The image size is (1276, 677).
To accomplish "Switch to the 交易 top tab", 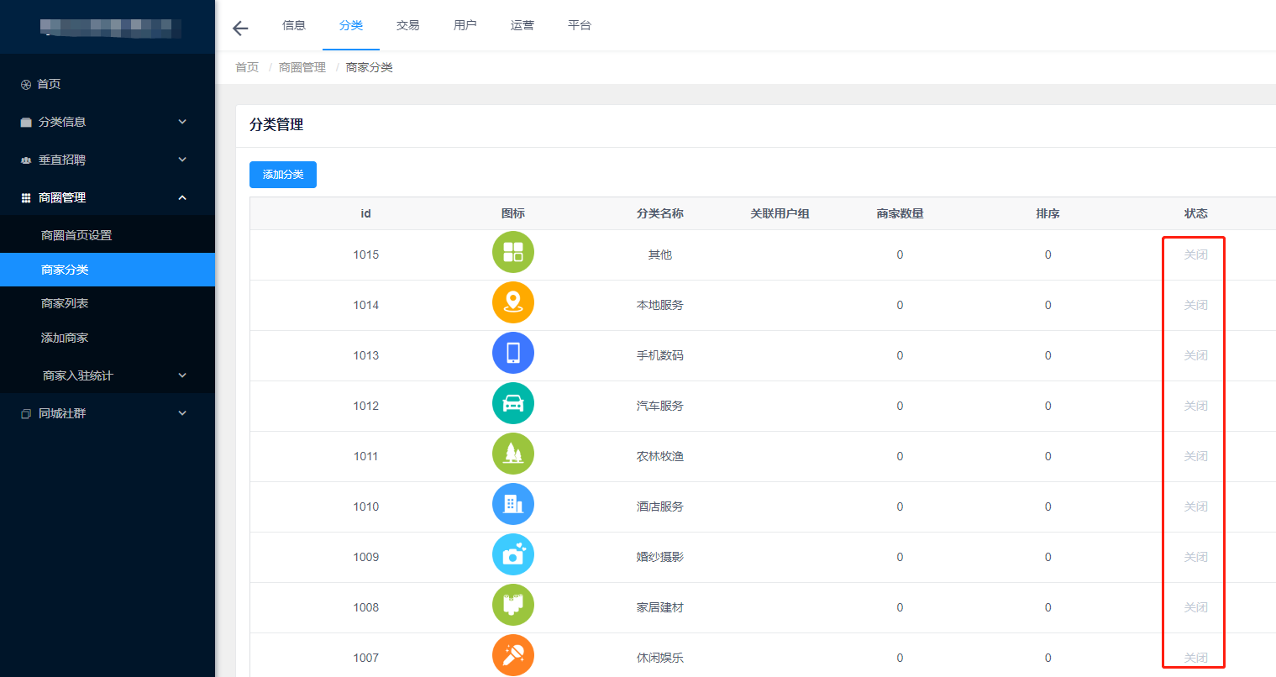I will tap(408, 25).
